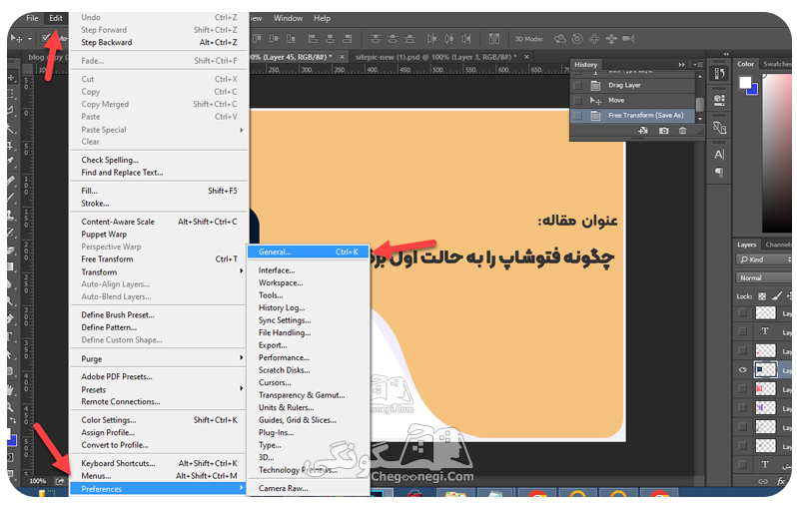Image resolution: width=797 pixels, height=507 pixels.
Task: Open Move tool preset picker arrow
Action: pyautogui.click(x=30, y=39)
